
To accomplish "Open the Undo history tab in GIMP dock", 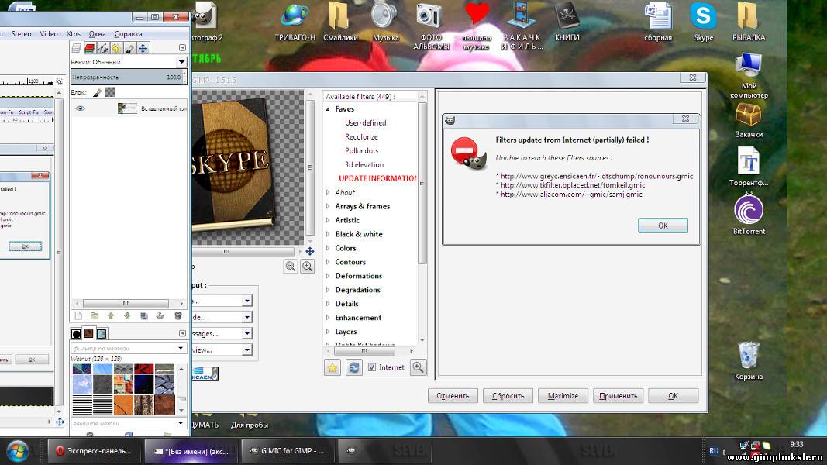I will [x=116, y=49].
